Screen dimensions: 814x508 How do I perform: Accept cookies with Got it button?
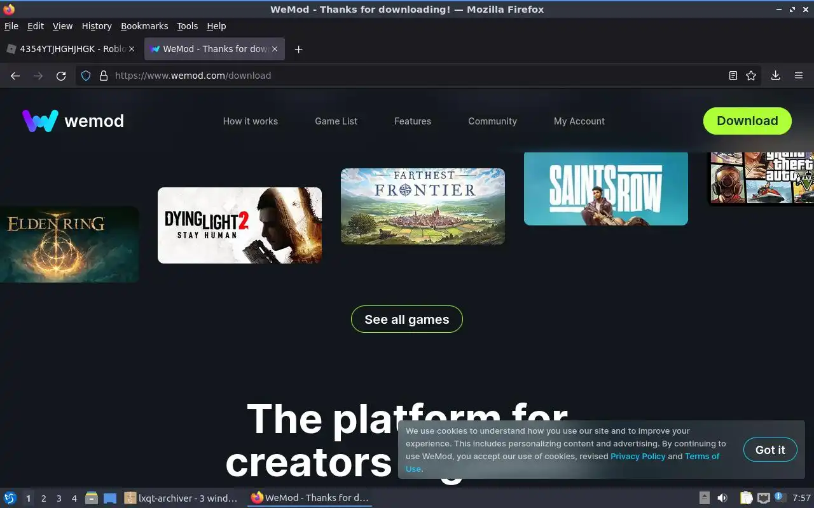770,450
